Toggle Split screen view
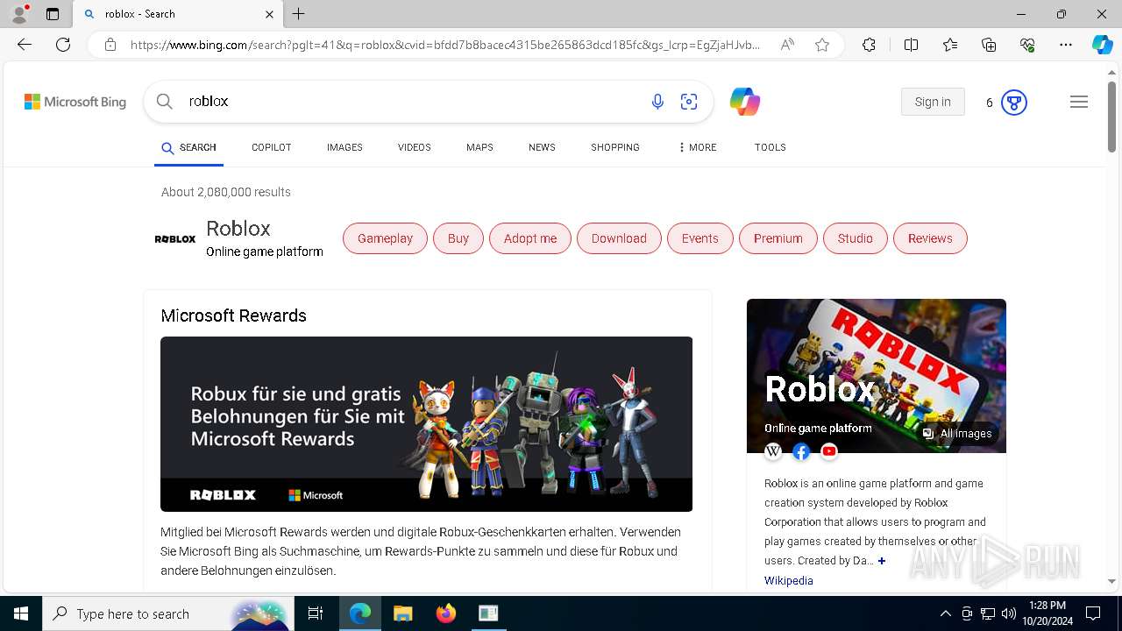Screen dimensions: 1122x631 click(x=911, y=45)
